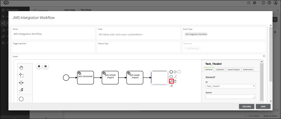This screenshot has width=281, height=119.
Task: Append end event from context pad
Action: tap(171, 72)
